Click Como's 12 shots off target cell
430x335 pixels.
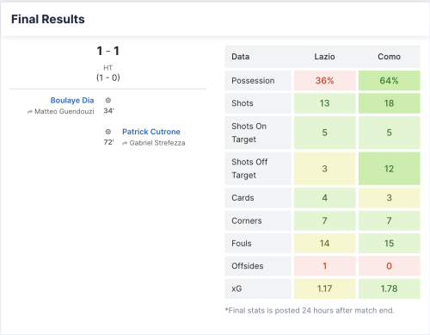pyautogui.click(x=390, y=169)
